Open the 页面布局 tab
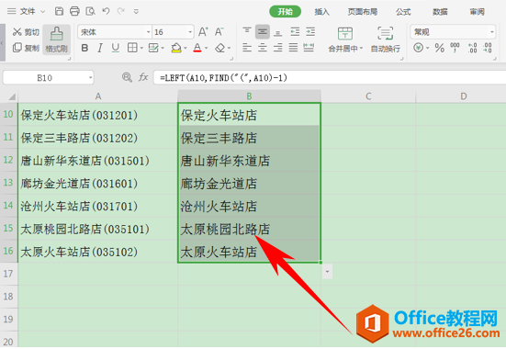The image size is (506, 349). 363,12
